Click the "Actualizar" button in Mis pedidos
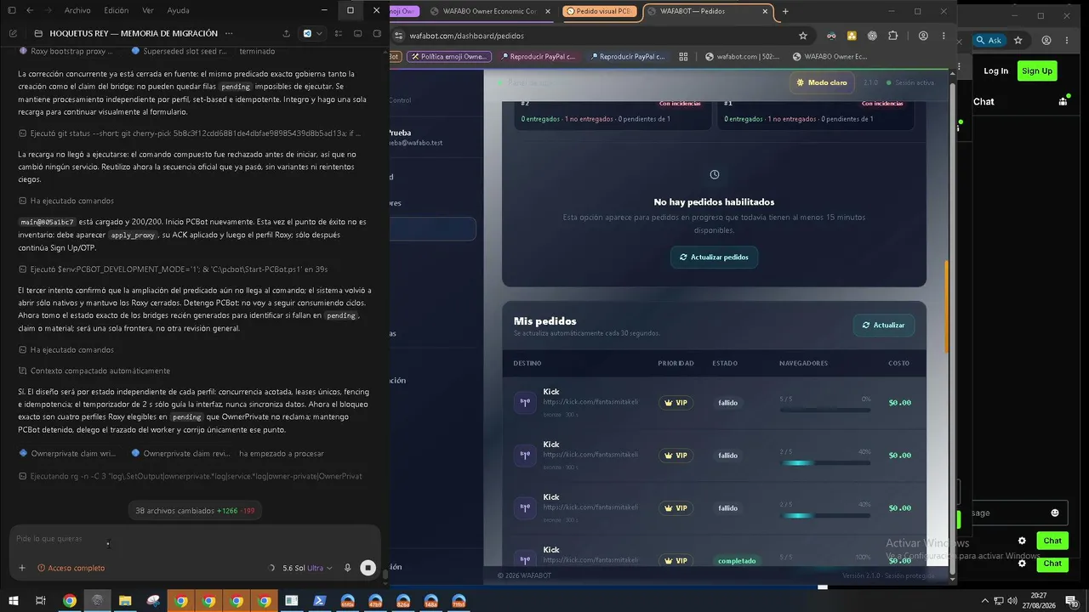 884,325
